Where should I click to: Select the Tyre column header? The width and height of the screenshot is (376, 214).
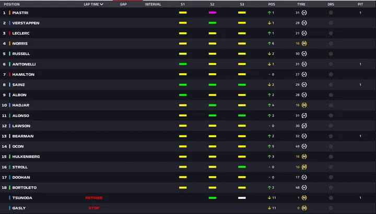click(301, 4)
